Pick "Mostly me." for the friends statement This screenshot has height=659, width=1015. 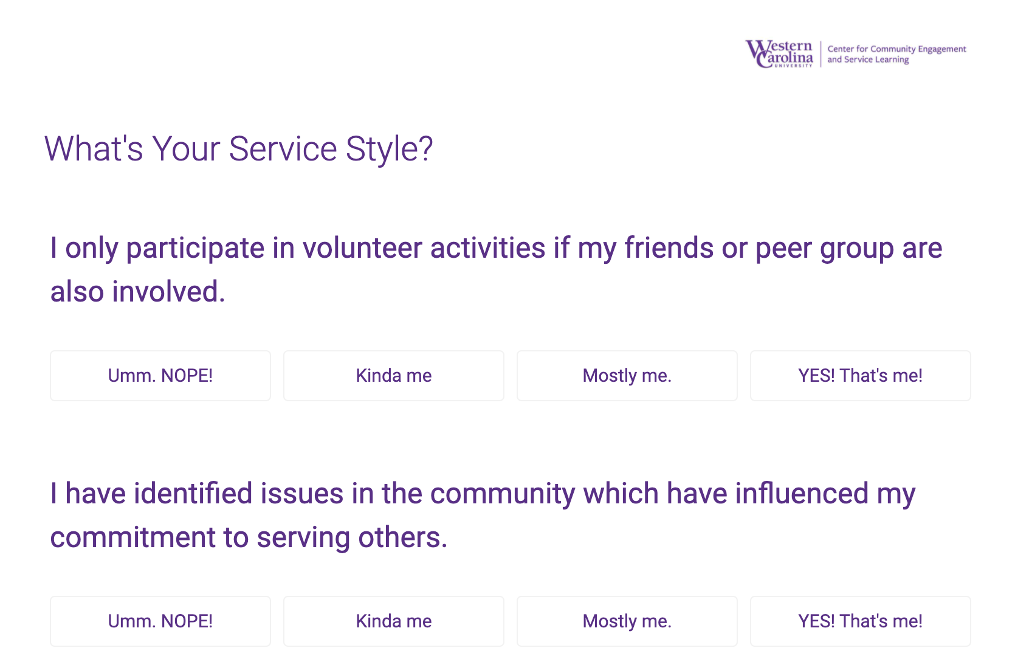[627, 376]
